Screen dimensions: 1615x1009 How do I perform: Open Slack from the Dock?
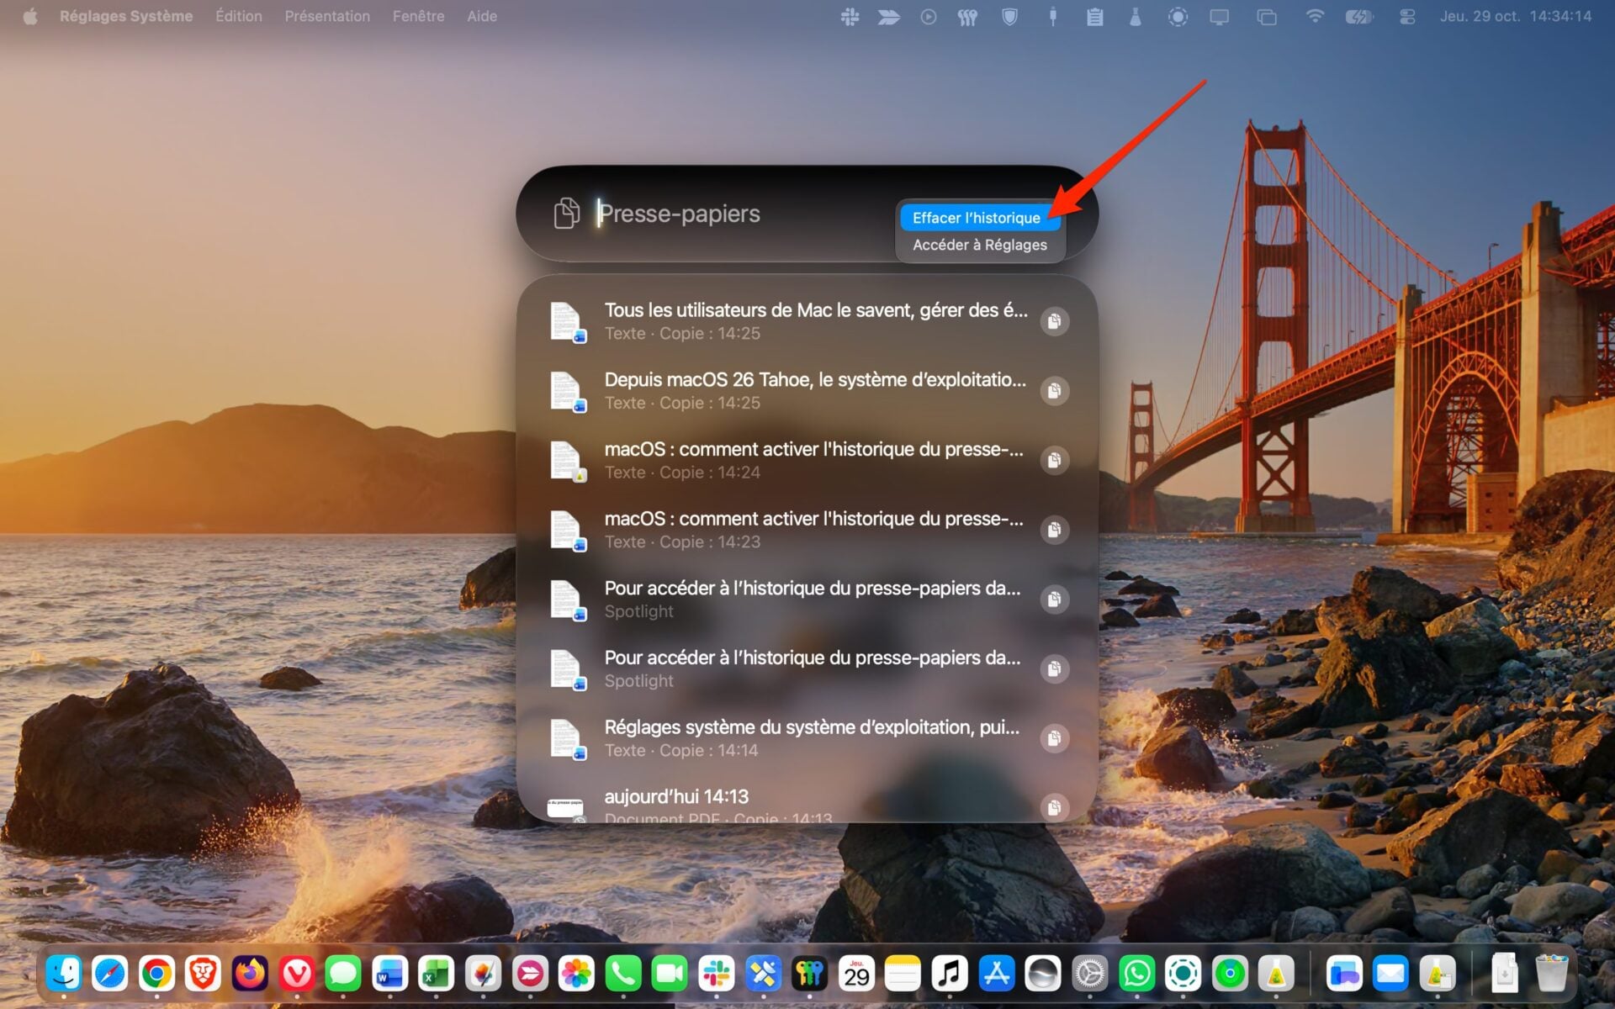[x=716, y=974]
